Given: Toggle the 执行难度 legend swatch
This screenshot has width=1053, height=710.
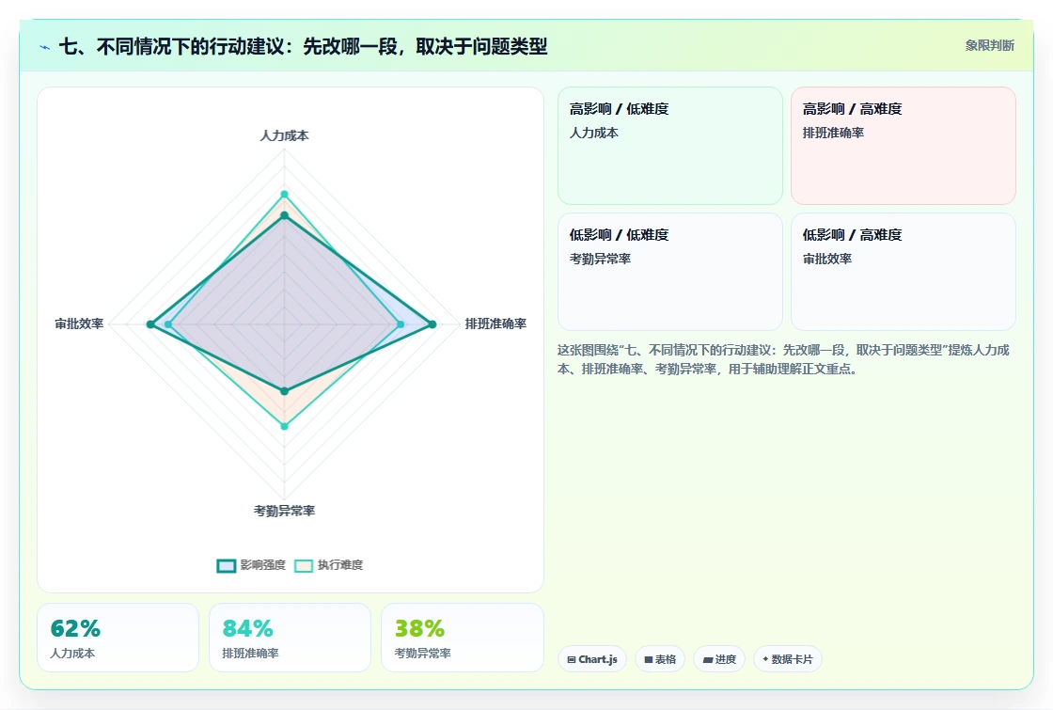Looking at the screenshot, I should click(x=304, y=565).
